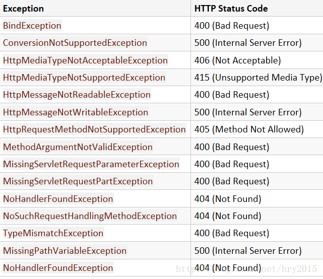Click the HttpMessageNotWritableException text
The height and width of the screenshot is (279, 323).
point(76,112)
